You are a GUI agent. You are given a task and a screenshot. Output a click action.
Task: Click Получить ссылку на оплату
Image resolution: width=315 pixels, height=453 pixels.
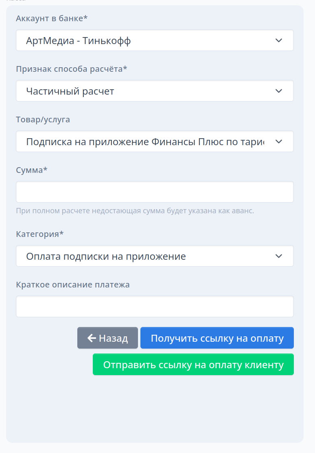tap(217, 338)
